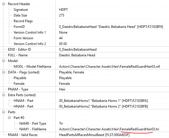Select the PNAM - Type row
169x138 pixels.
coord(18,89)
